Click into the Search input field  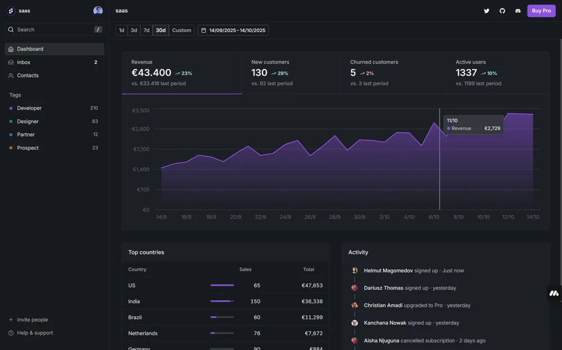[55, 30]
